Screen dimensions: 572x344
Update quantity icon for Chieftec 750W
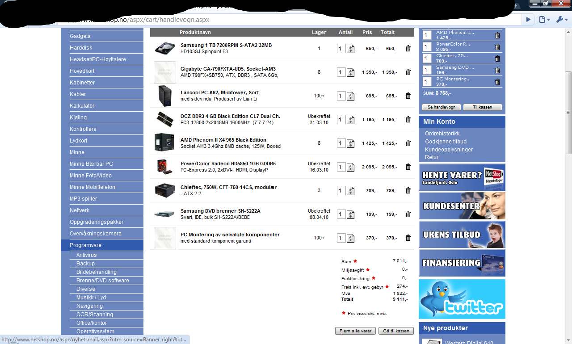pyautogui.click(x=351, y=191)
